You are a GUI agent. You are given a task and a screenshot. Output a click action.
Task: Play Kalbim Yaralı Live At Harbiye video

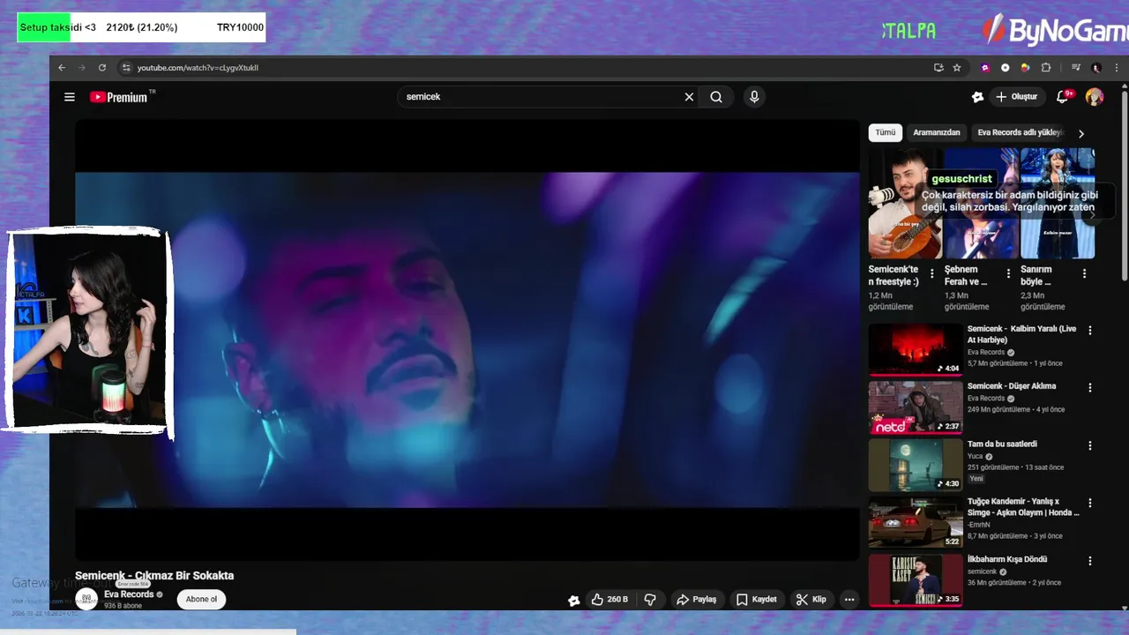point(916,349)
